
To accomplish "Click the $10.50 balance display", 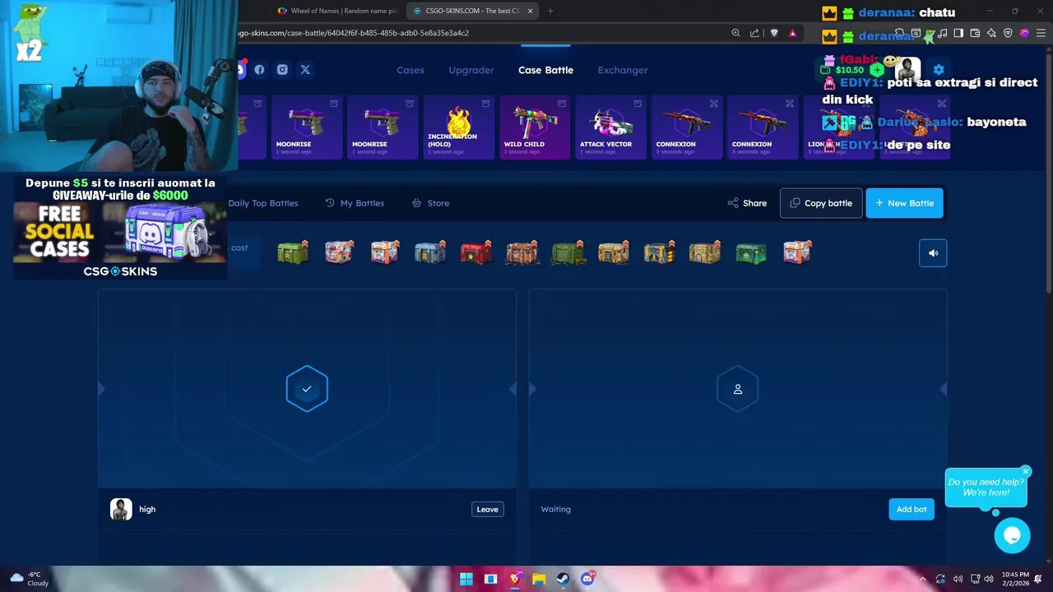I will (849, 70).
